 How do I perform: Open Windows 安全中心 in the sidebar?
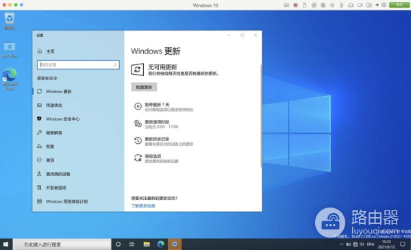point(78,118)
